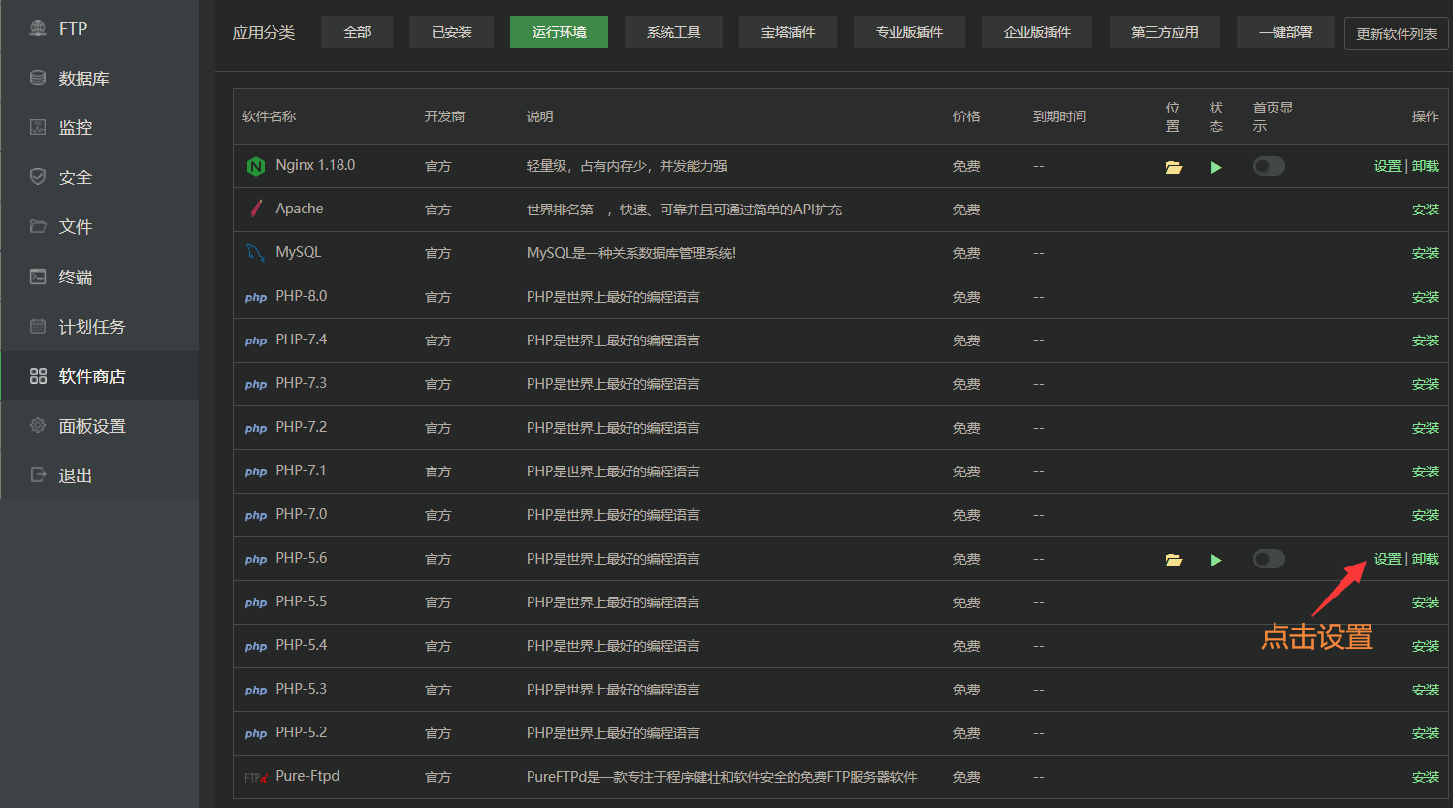Click the Pure-Ftpd FTP logo icon

coord(256,777)
